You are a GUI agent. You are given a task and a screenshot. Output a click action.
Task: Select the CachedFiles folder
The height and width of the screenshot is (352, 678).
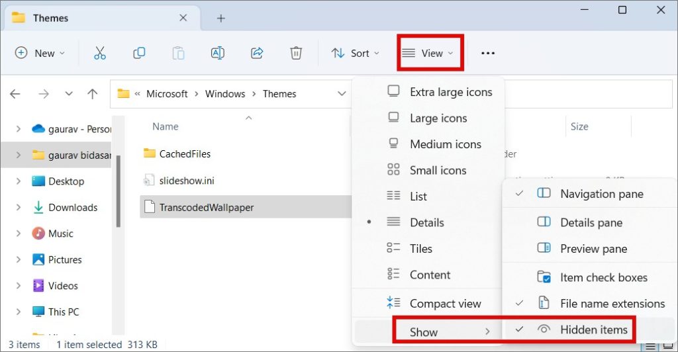click(177, 154)
